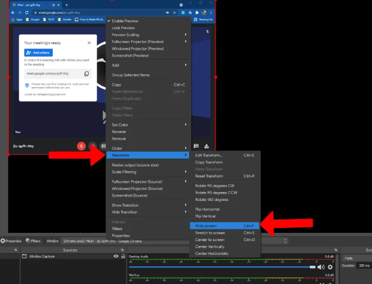Choose Copy in the context menu
372x284 pixels.
[148, 85]
